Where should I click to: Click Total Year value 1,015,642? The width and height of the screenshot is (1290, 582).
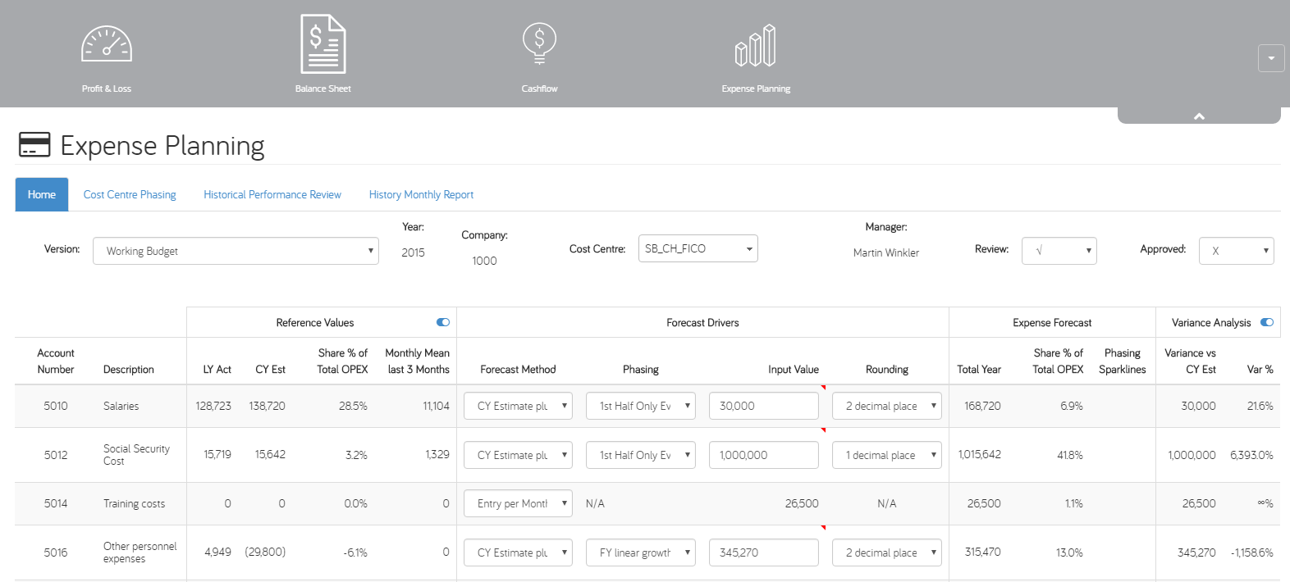980,454
